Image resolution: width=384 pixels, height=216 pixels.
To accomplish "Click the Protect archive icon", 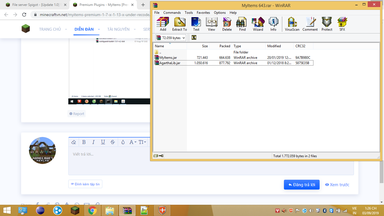I will 327,24.
